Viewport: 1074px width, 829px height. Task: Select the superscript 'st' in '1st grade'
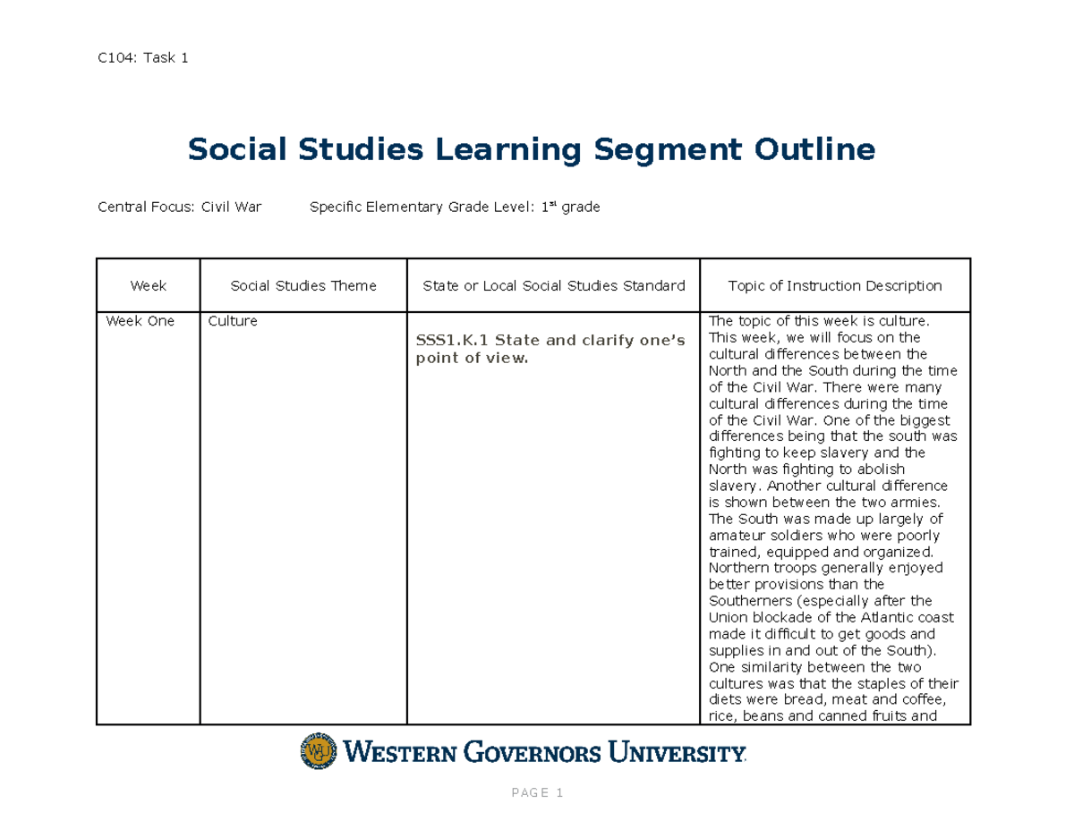pyautogui.click(x=552, y=204)
